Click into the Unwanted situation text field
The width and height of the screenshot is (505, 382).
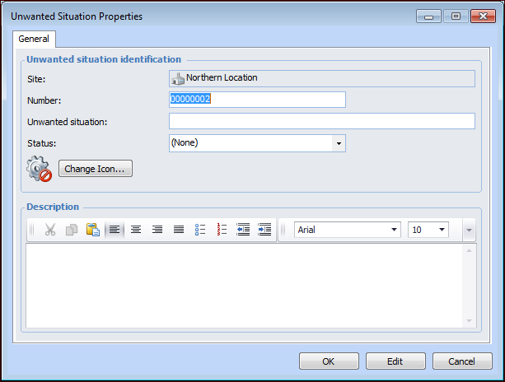point(321,122)
